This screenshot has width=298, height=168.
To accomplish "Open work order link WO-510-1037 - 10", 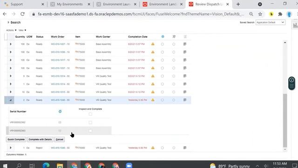I will [x=60, y=68].
